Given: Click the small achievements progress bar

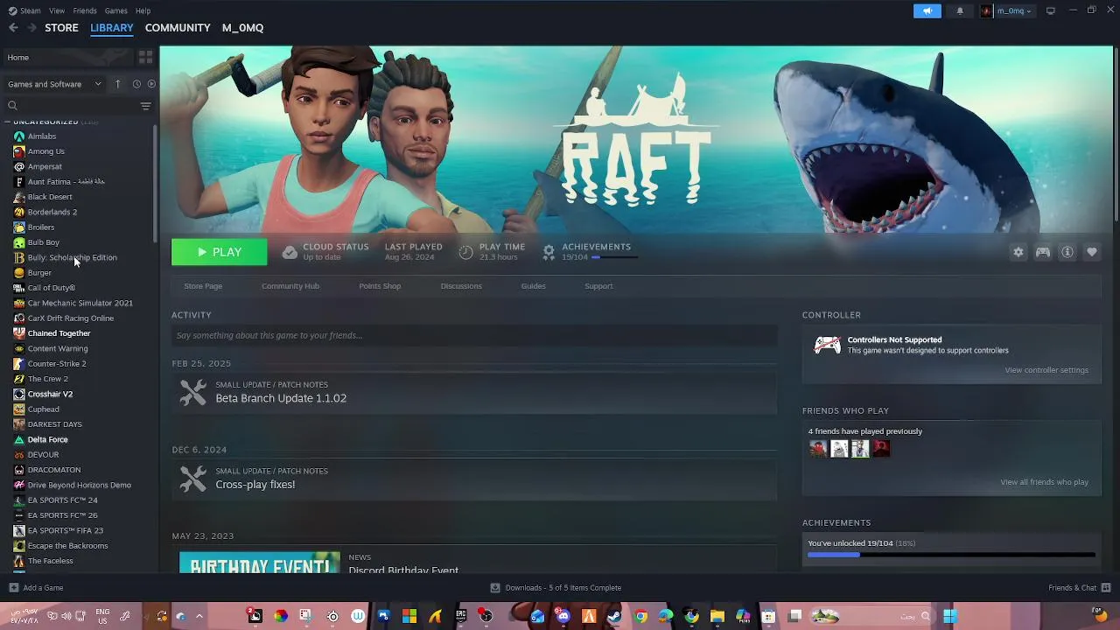Looking at the screenshot, I should coord(614,257).
